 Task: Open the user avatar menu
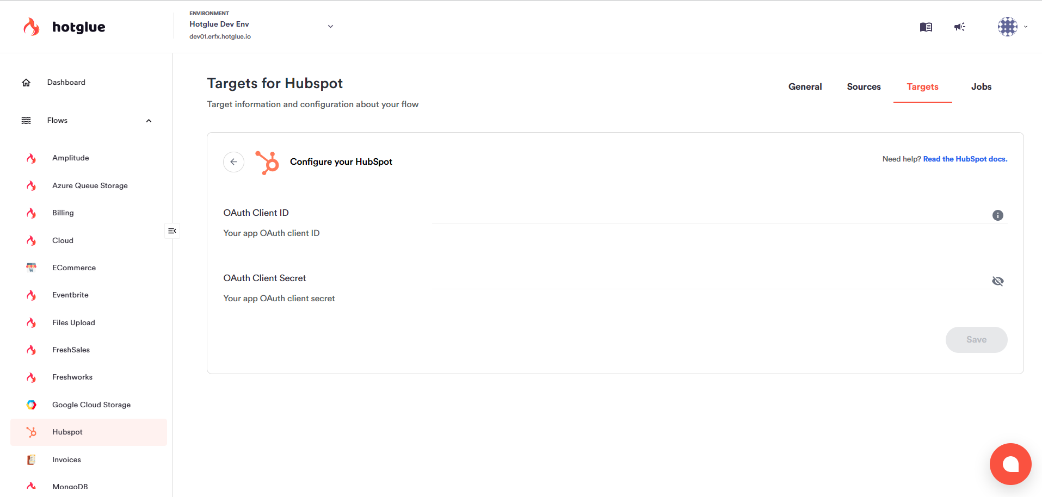pos(1008,27)
